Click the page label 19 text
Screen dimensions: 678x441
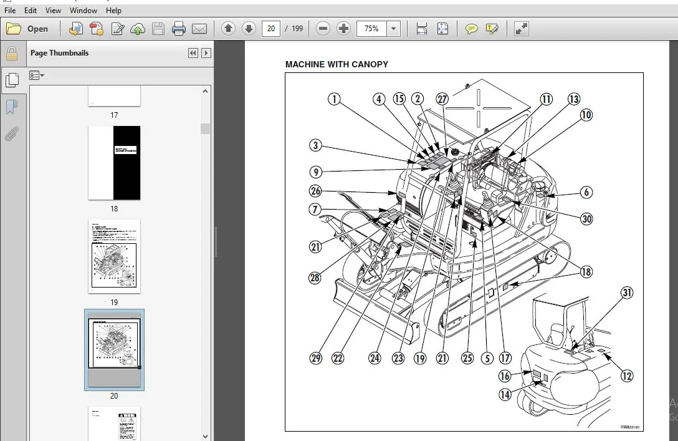pyautogui.click(x=114, y=302)
